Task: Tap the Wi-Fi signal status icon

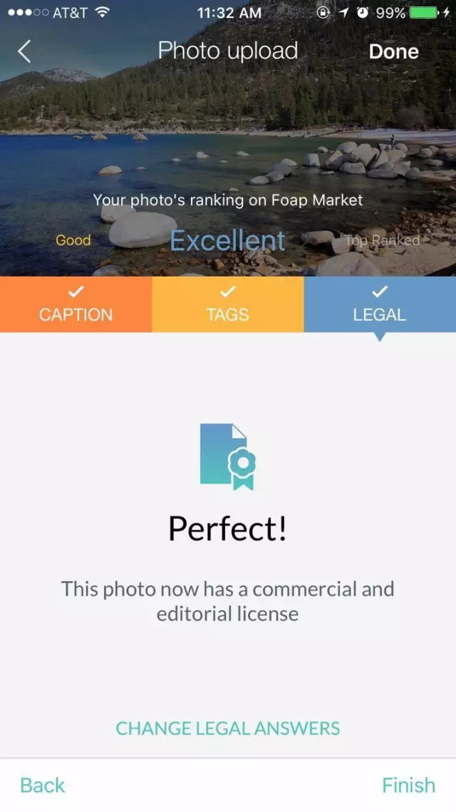Action: (103, 12)
